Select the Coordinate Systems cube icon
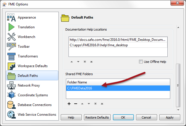Screen dimensions: 186x126 pos(11,95)
